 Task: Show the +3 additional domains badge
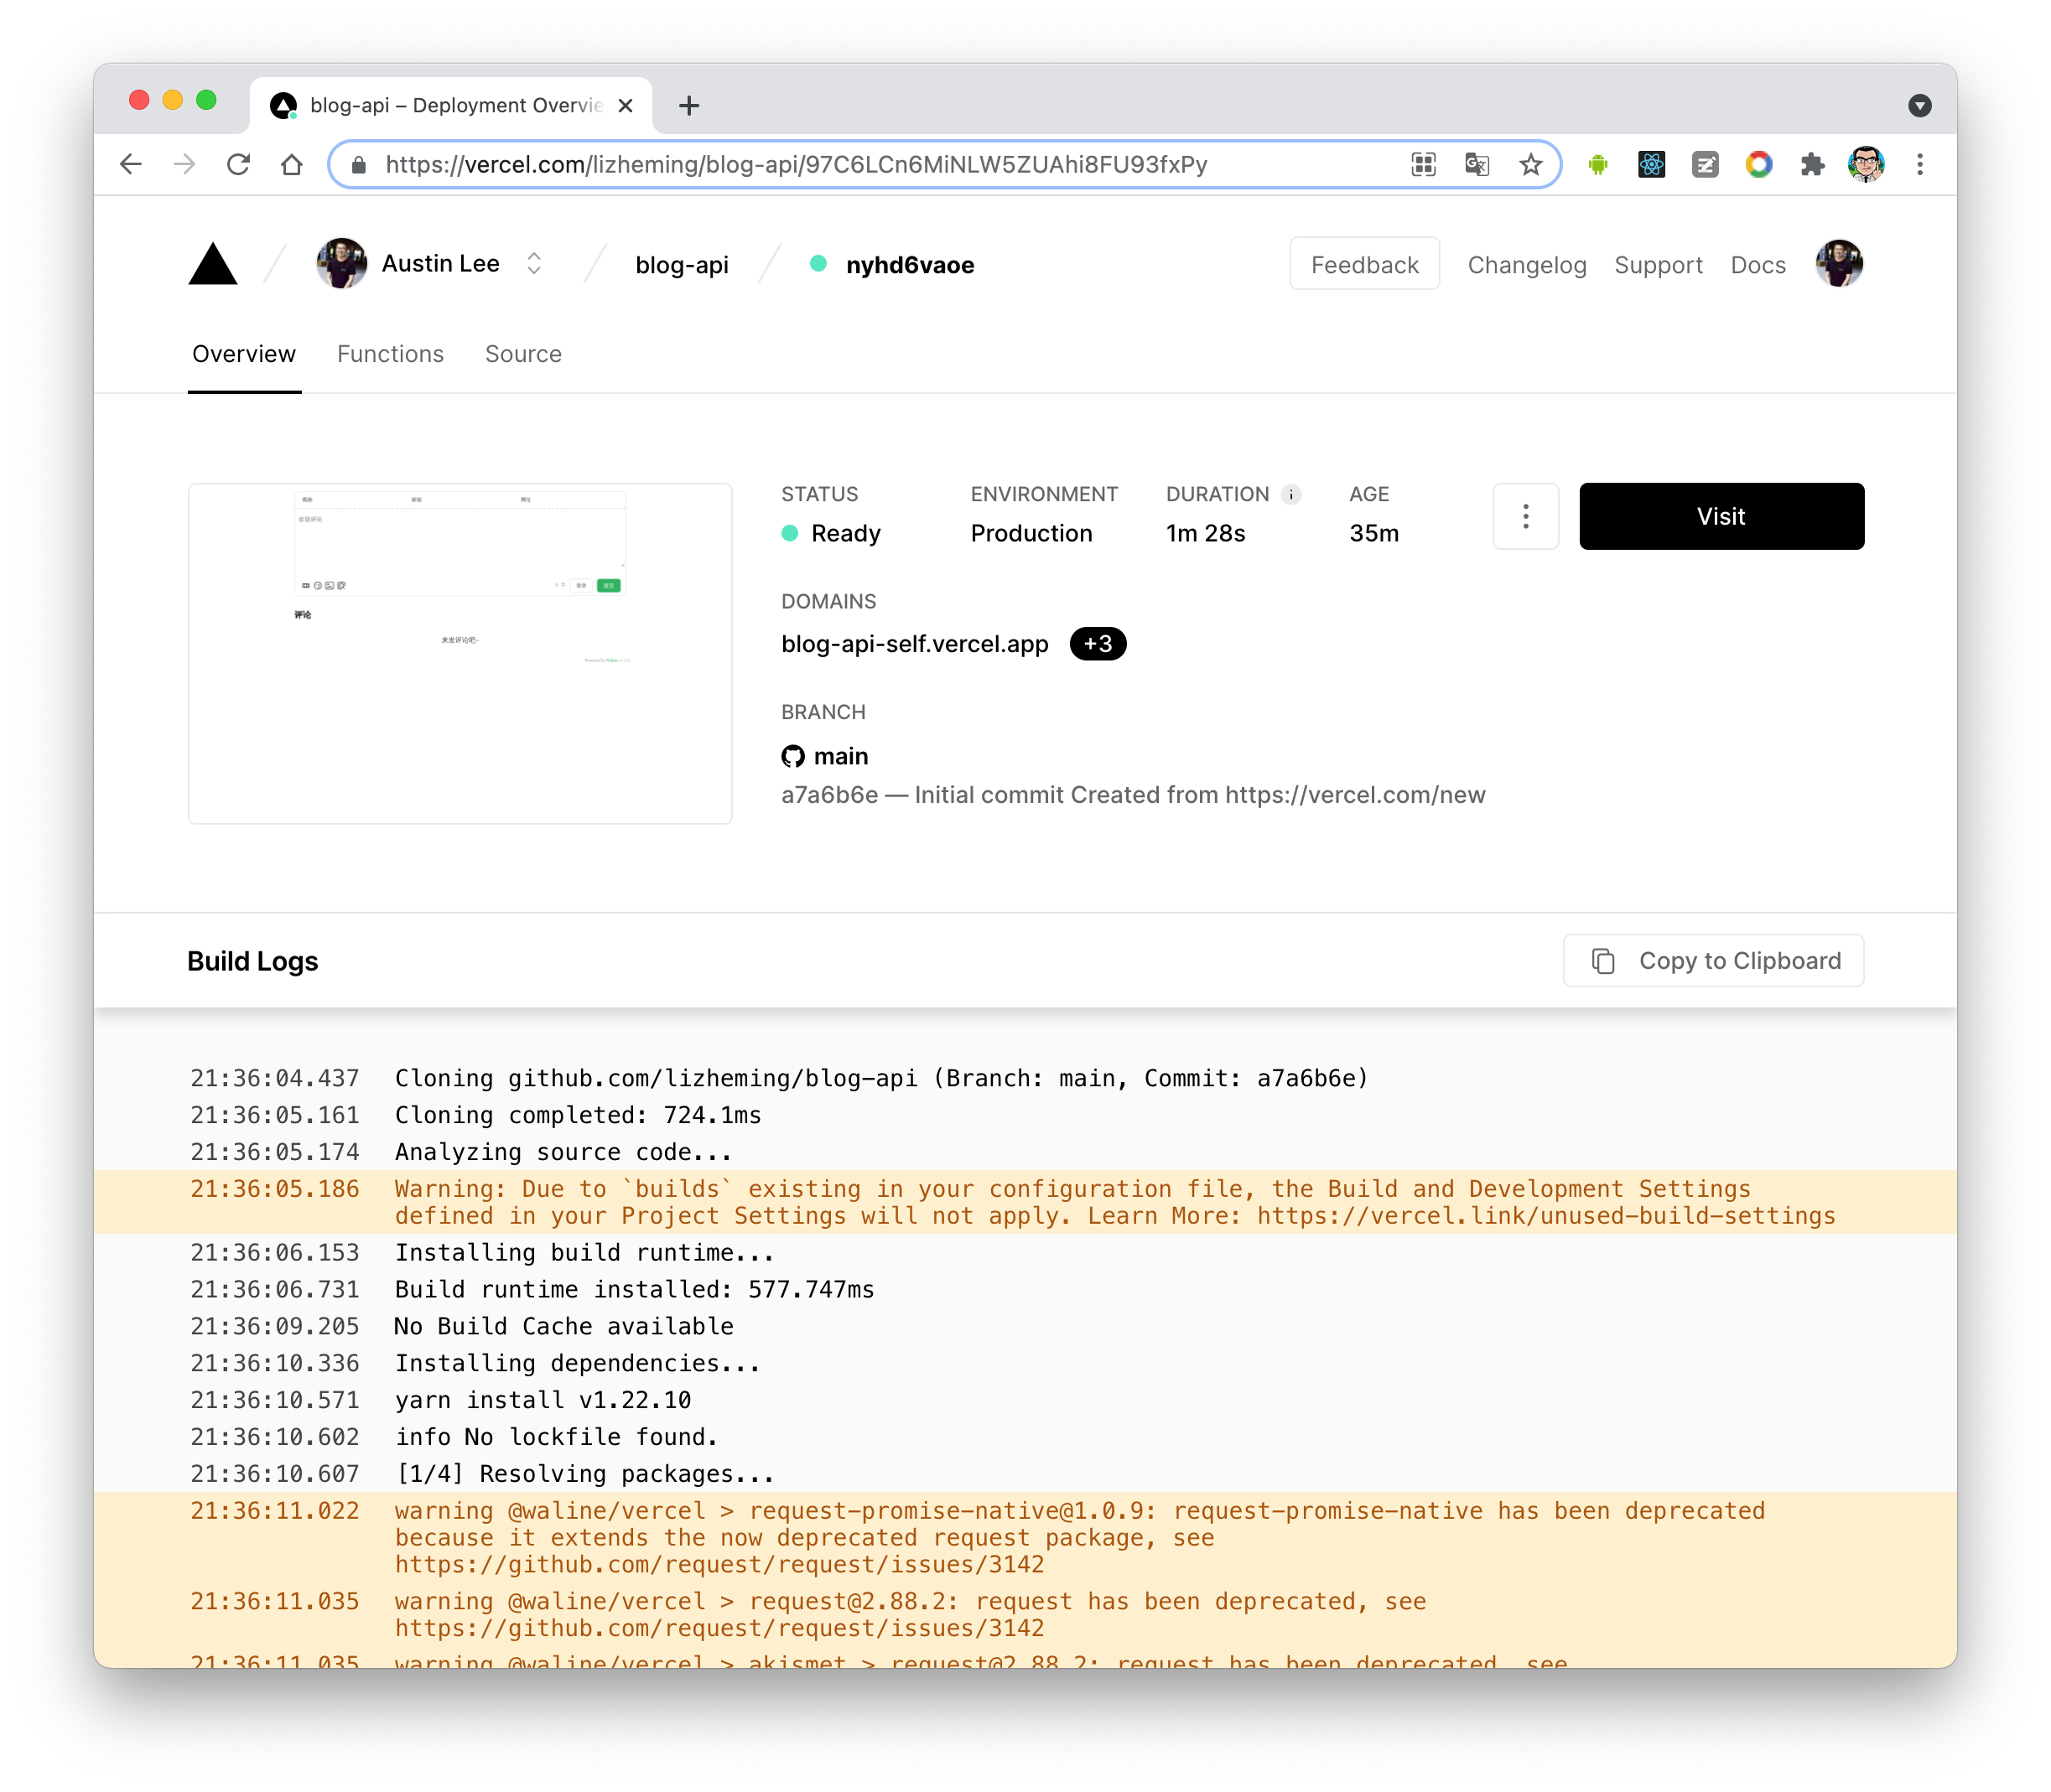[x=1098, y=644]
